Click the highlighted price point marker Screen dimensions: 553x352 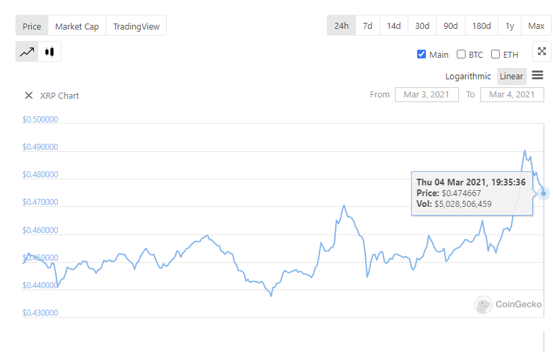click(544, 193)
